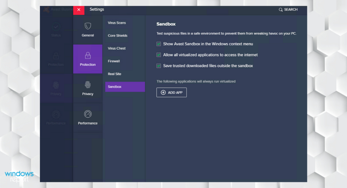Viewport: 347px width, 188px height.
Task: Open the General settings category
Action: pos(88,30)
